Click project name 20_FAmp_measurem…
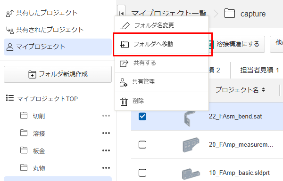The height and width of the screenshot is (181, 283). point(241,144)
